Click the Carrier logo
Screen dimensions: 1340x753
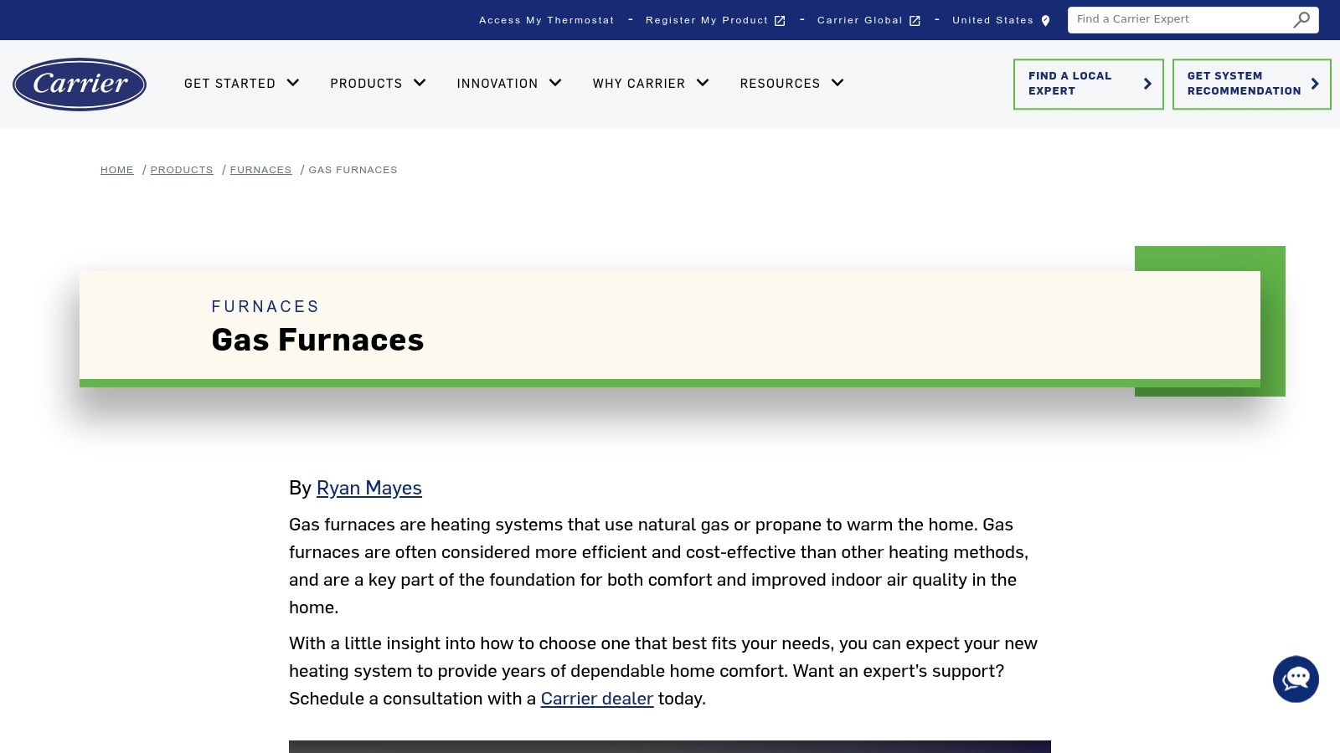coord(80,84)
